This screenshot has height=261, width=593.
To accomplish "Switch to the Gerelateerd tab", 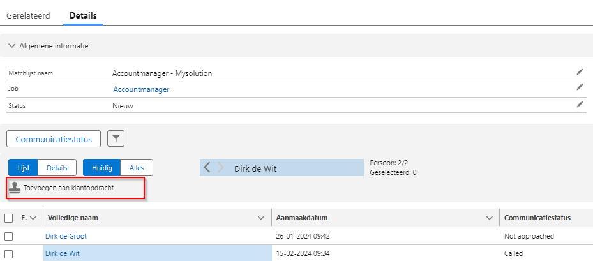I will tap(28, 14).
